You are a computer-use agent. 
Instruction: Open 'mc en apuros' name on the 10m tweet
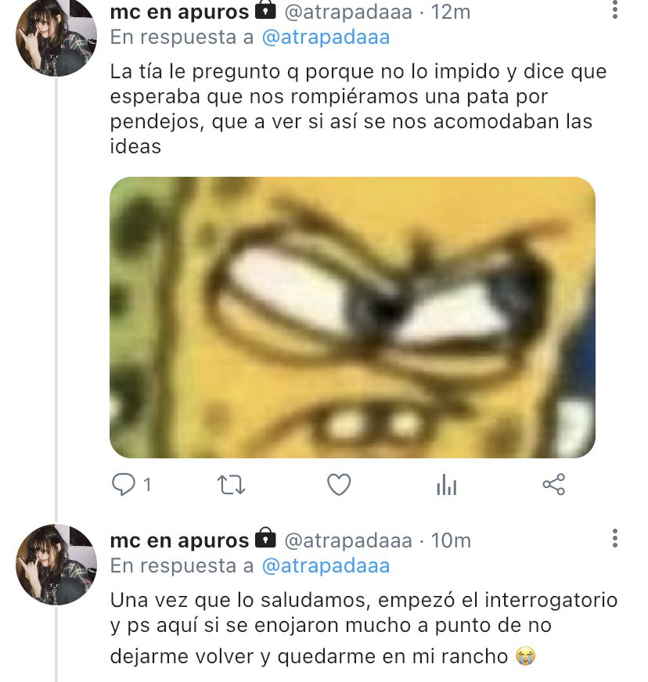click(179, 540)
